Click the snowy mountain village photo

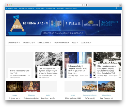(x=49, y=59)
